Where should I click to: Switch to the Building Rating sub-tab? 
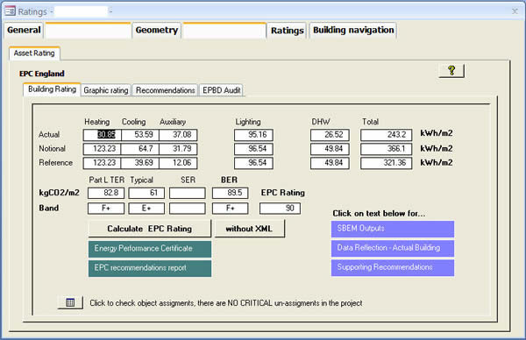pos(52,89)
